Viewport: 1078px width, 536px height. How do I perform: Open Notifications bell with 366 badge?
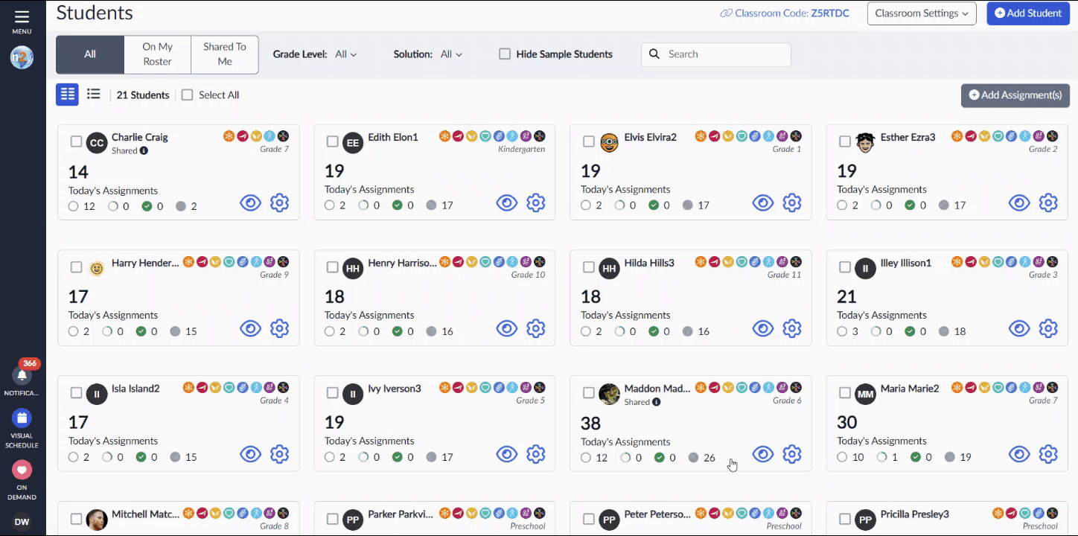(x=22, y=375)
